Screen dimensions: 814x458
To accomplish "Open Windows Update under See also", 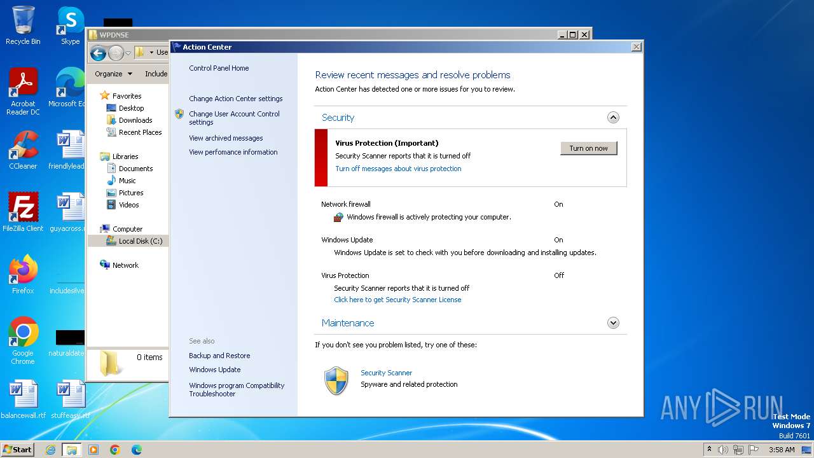I will [x=214, y=370].
